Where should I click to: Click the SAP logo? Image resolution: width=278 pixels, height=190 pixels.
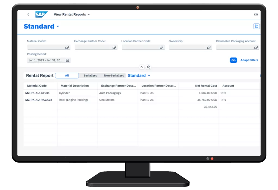click(x=41, y=15)
